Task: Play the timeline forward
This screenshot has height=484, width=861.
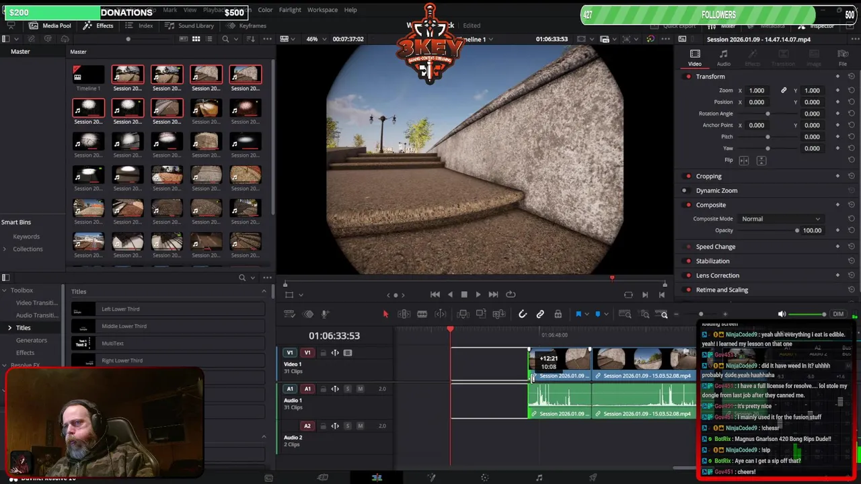Action: (x=478, y=294)
